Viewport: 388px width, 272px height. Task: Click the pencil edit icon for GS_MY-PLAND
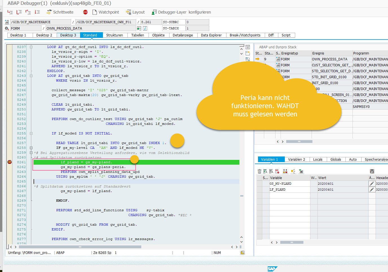coord(372,184)
